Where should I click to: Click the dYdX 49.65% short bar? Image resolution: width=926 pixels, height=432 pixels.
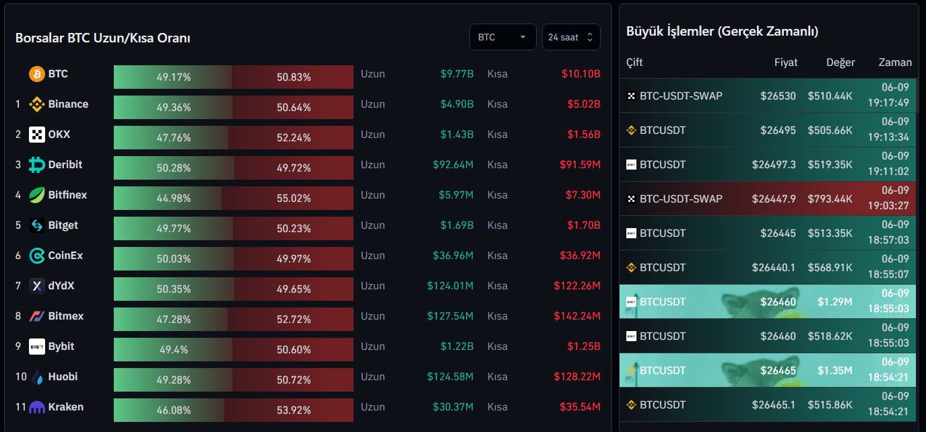click(294, 289)
